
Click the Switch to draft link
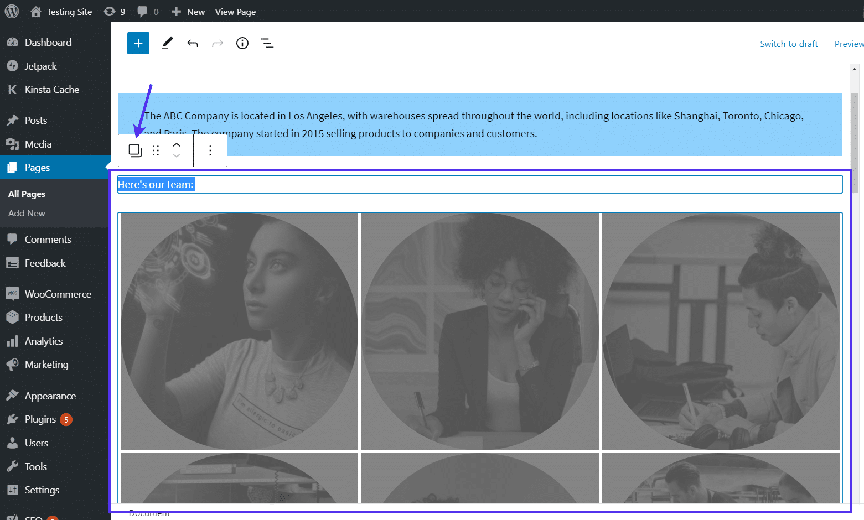point(789,44)
